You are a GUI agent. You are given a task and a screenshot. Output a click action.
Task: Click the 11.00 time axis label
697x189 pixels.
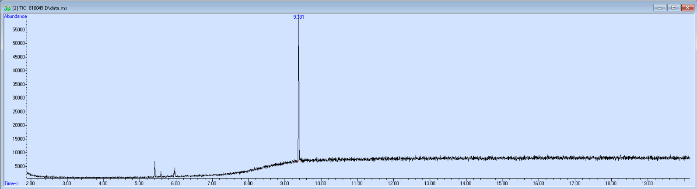[x=357, y=183]
